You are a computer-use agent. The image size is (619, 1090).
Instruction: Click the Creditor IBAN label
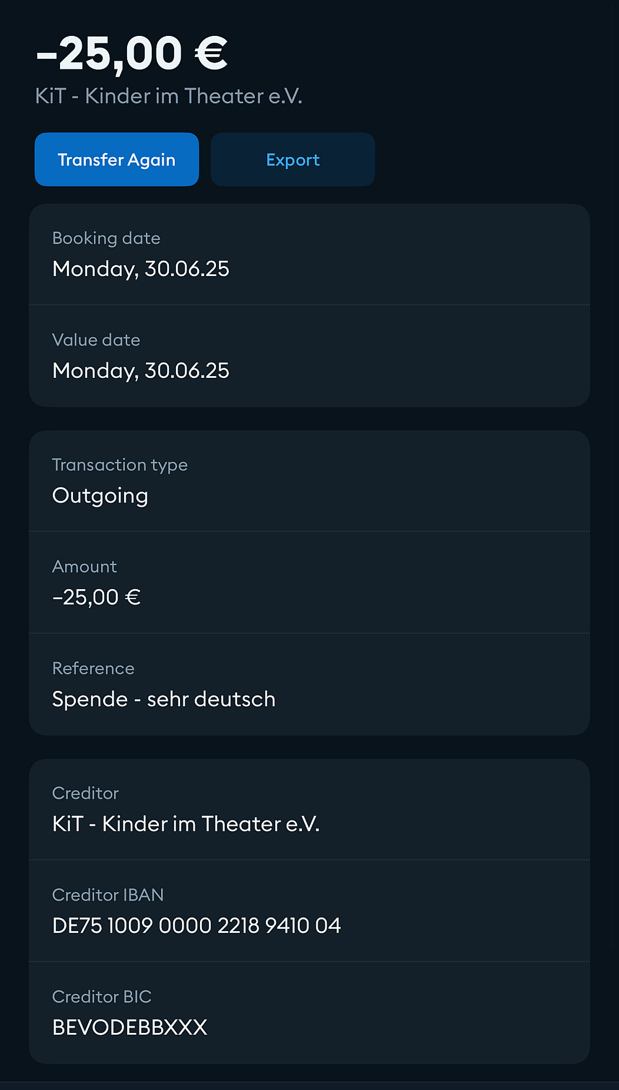pos(108,895)
